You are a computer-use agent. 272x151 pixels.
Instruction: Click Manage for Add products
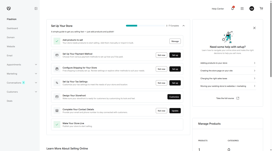175,41
